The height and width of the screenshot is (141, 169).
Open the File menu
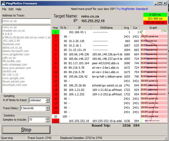click(4, 9)
